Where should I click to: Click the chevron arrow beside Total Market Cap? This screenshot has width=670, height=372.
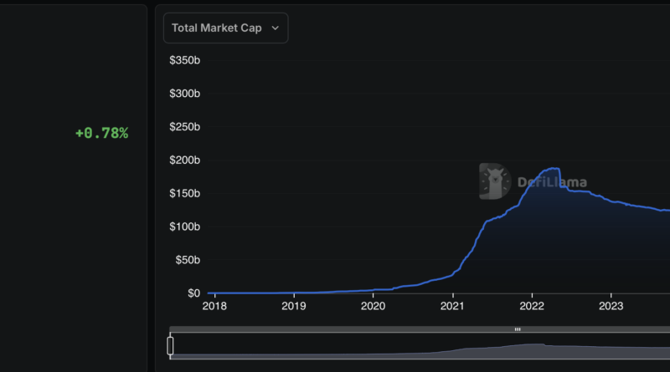[275, 28]
